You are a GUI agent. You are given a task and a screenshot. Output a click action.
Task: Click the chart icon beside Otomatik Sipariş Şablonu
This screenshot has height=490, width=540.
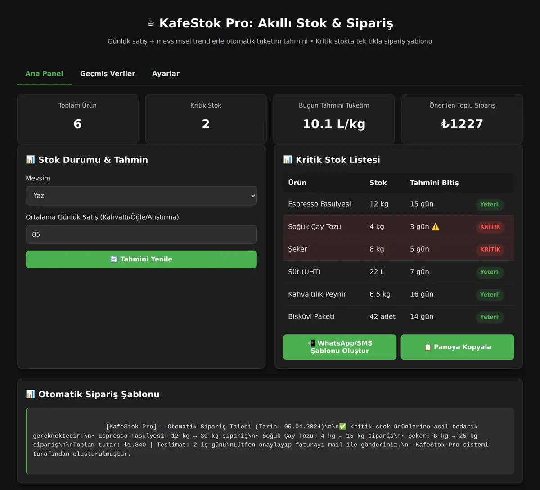pyautogui.click(x=30, y=394)
